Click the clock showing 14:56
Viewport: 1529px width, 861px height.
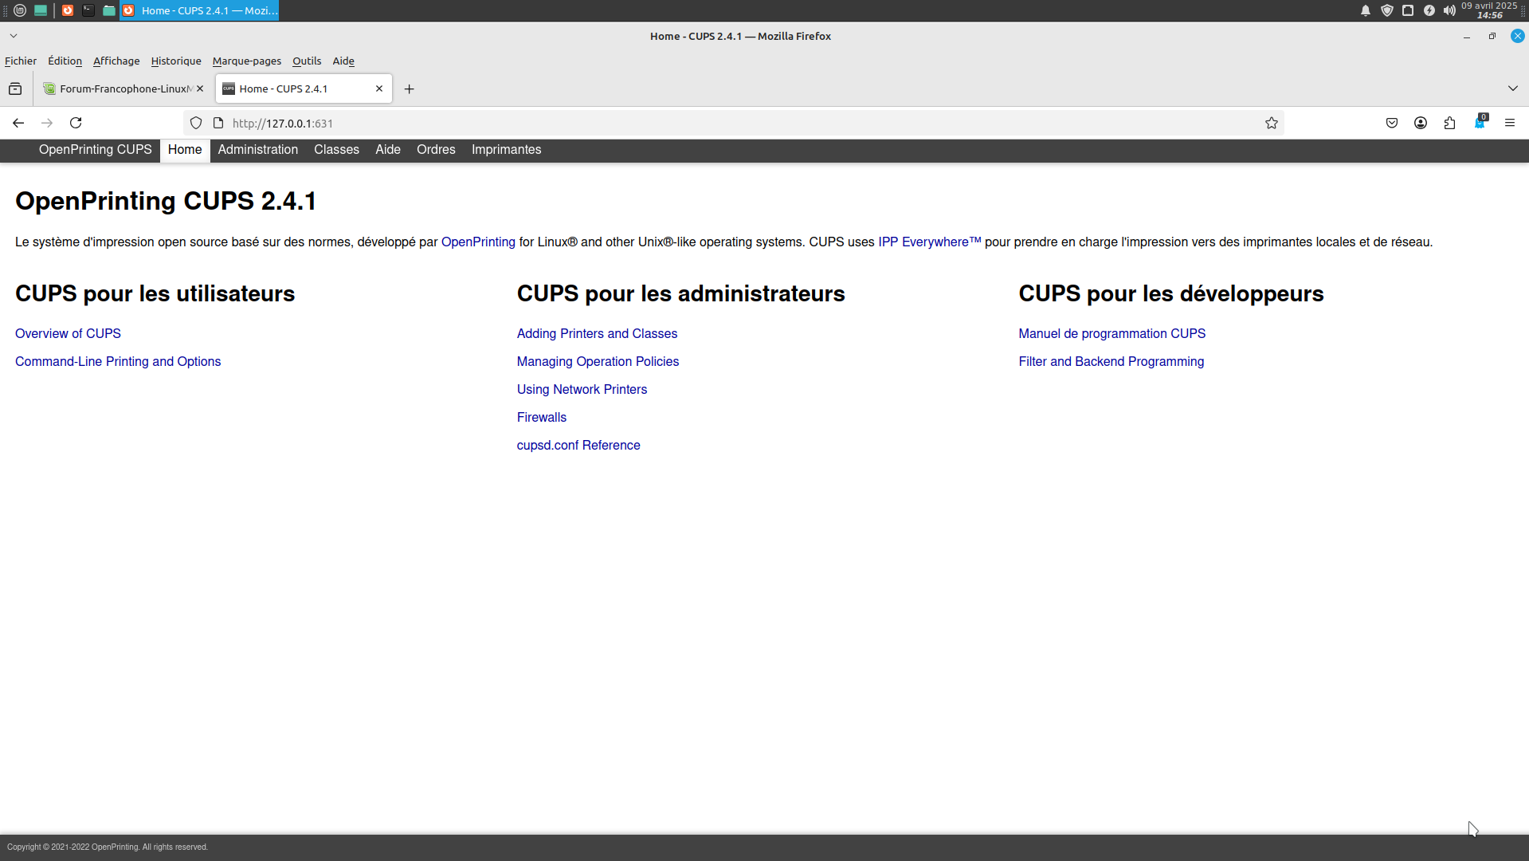pos(1489,10)
